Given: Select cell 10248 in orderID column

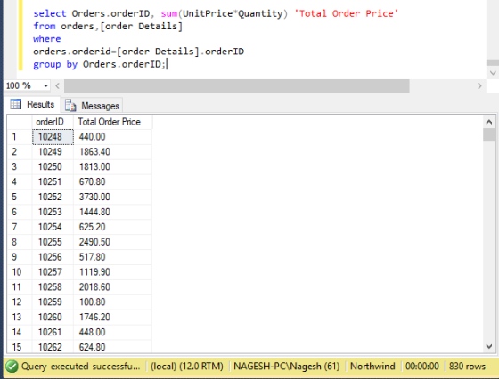Looking at the screenshot, I should 53,137.
